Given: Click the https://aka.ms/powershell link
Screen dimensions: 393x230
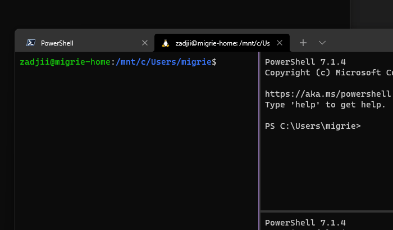Looking at the screenshot, I should click(x=327, y=94).
